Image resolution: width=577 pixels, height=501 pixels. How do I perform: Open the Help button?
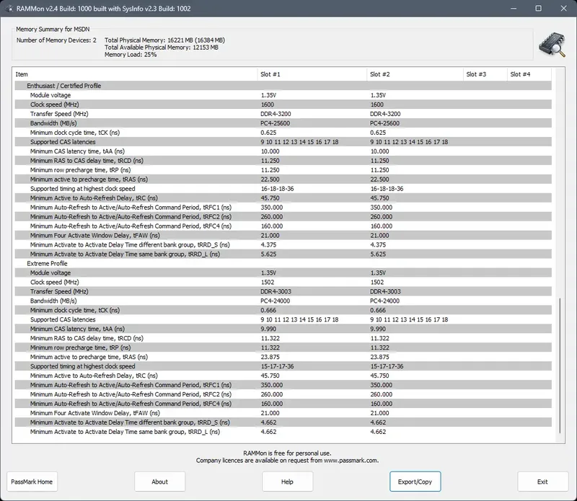click(x=287, y=482)
